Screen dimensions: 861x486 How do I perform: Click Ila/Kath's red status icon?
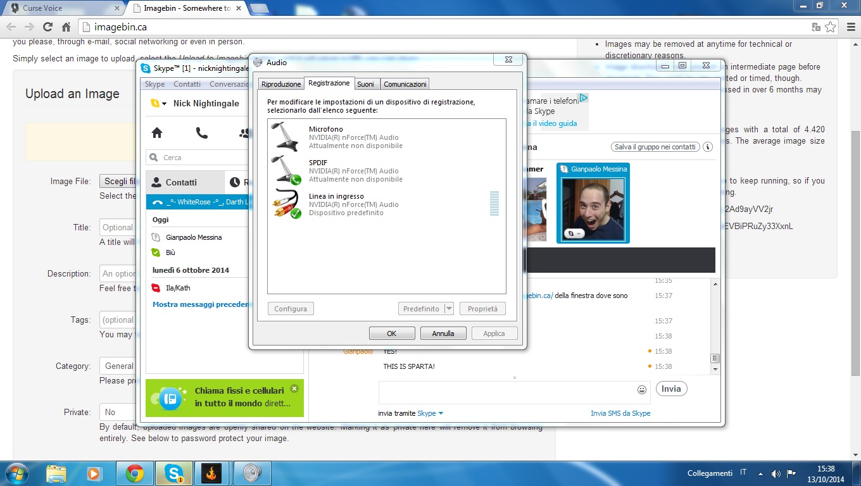coord(156,288)
